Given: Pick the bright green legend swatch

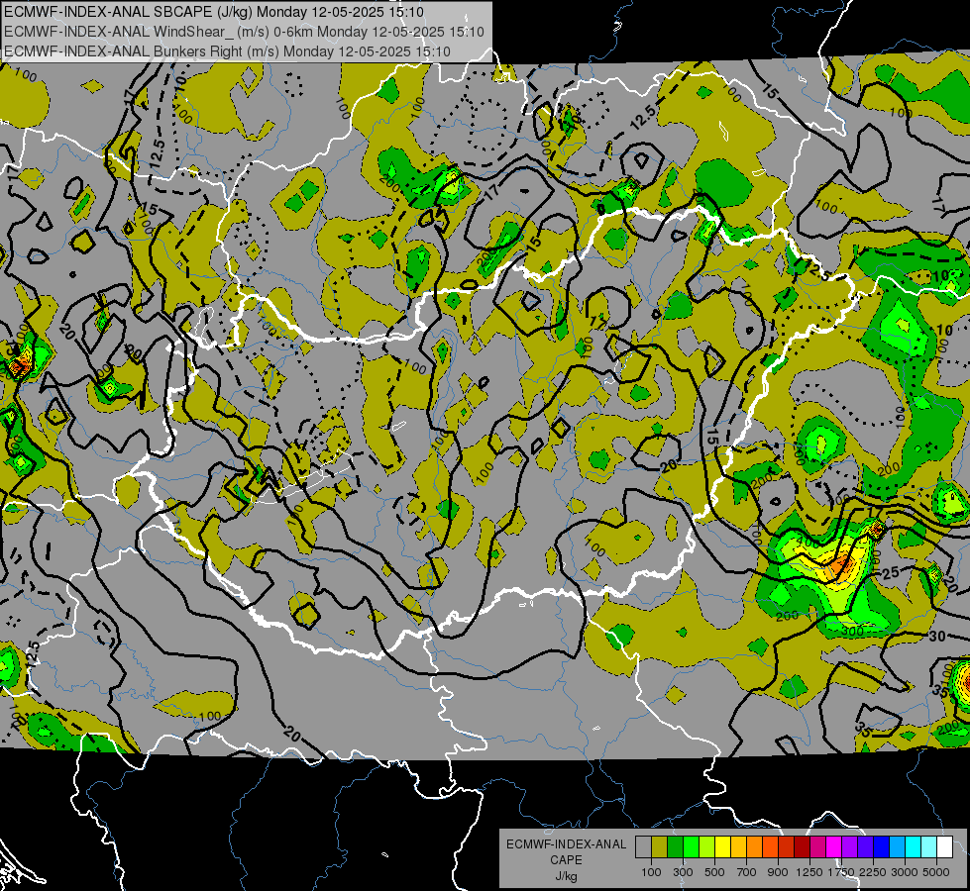Looking at the screenshot, I should [691, 847].
